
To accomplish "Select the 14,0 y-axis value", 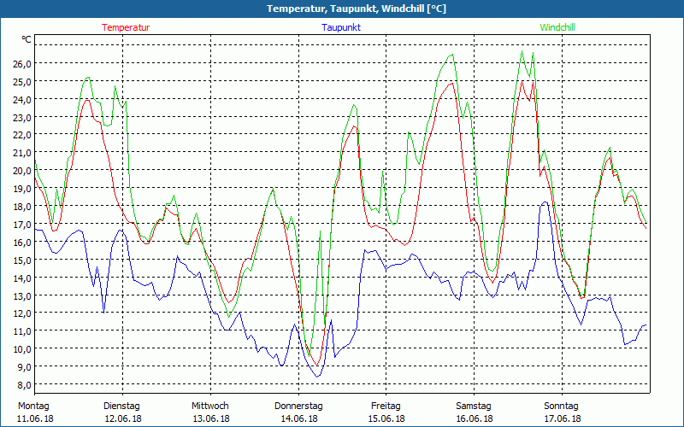I will click(22, 278).
